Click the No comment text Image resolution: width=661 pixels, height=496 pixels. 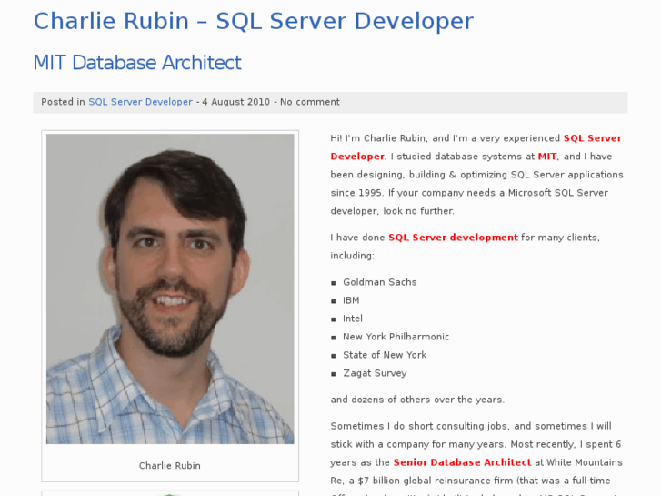[310, 102]
